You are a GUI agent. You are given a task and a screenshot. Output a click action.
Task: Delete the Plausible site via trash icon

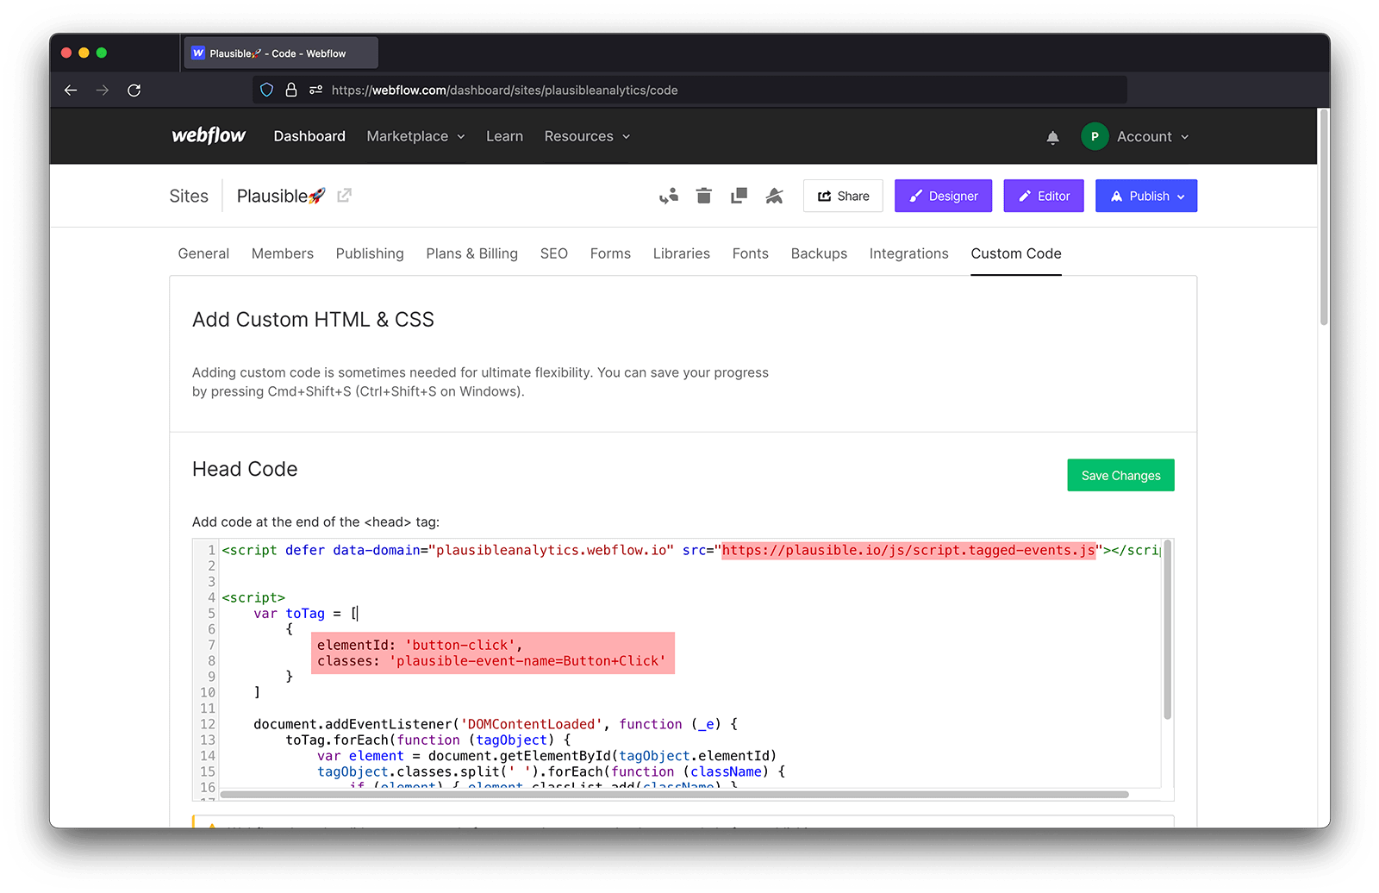(703, 196)
